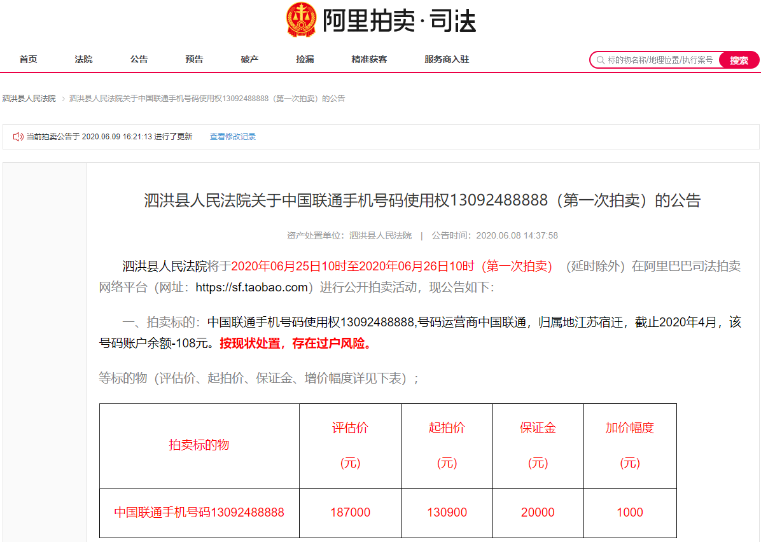Open the 捡漏 section
761x542 pixels.
point(304,59)
